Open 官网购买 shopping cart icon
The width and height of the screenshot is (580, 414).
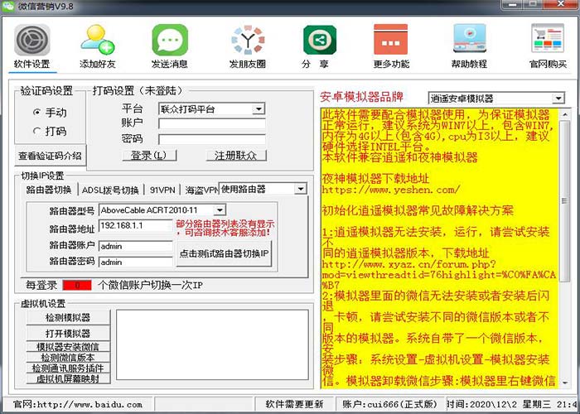tap(548, 38)
